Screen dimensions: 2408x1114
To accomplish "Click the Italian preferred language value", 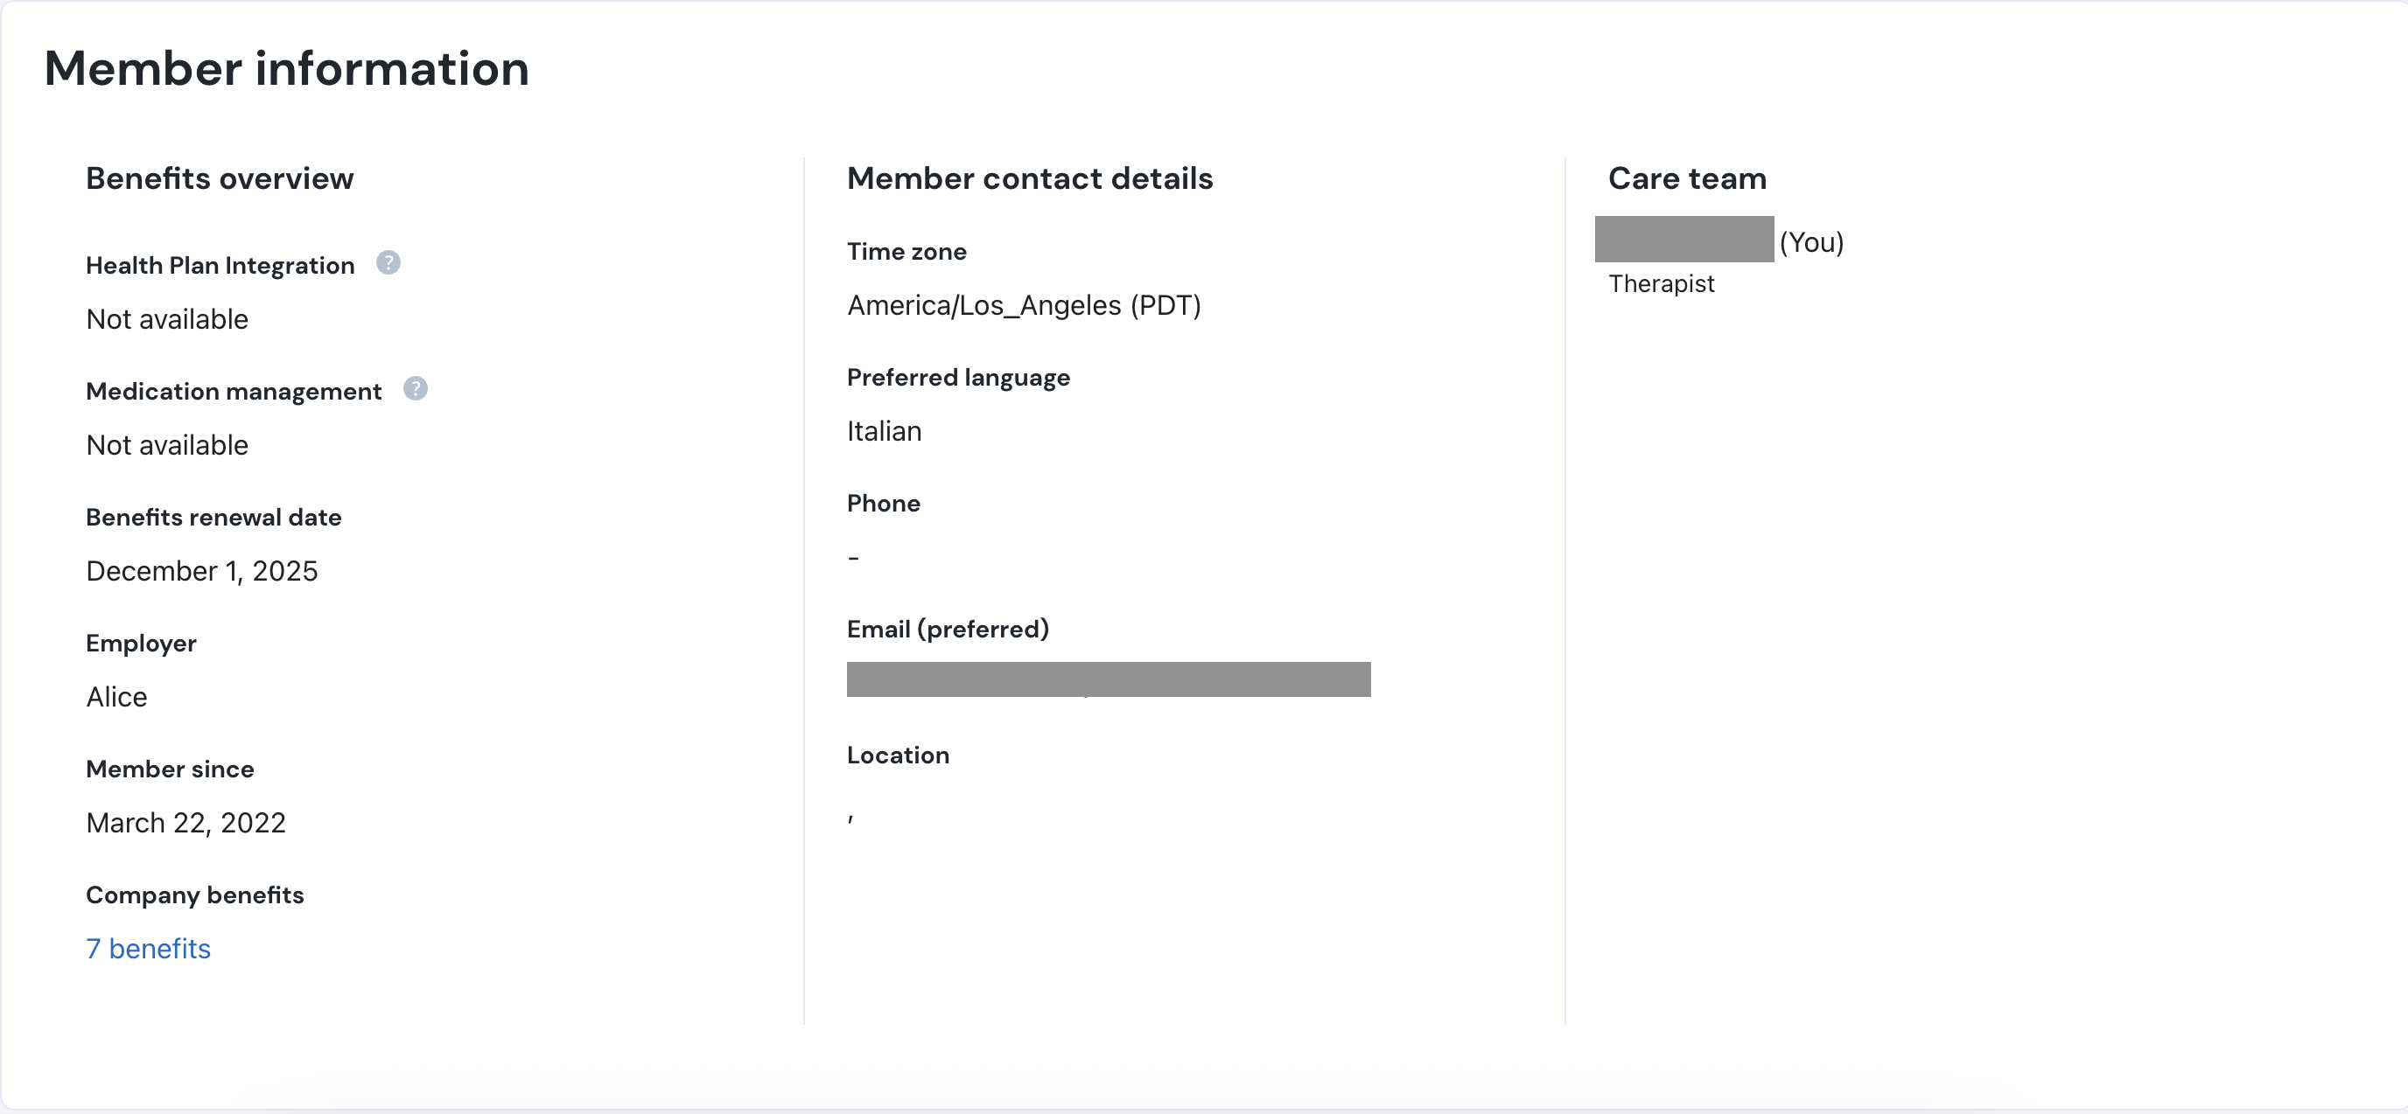I will click(x=884, y=430).
